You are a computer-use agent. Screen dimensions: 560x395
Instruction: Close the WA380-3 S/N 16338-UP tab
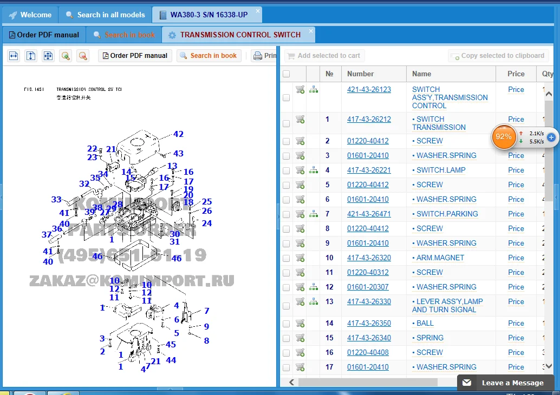(257, 11)
